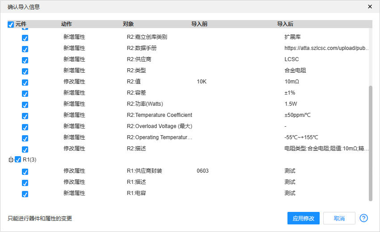Click the vertical scrollbar thumb
This screenshot has width=380, height=232.
[370, 143]
